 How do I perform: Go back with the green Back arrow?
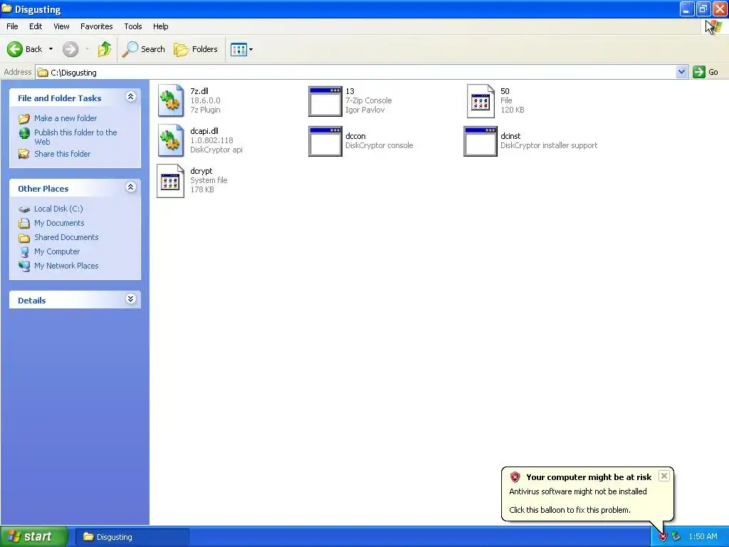[15, 49]
